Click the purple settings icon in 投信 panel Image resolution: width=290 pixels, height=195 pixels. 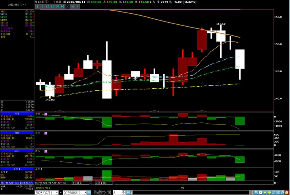[x=46, y=133]
